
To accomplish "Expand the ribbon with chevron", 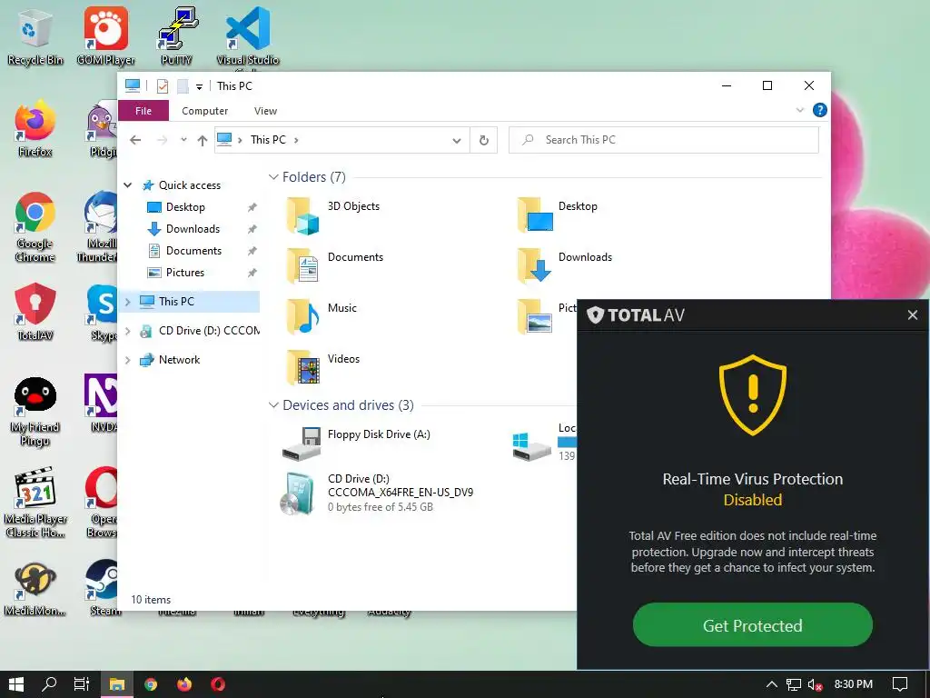I will [x=799, y=110].
